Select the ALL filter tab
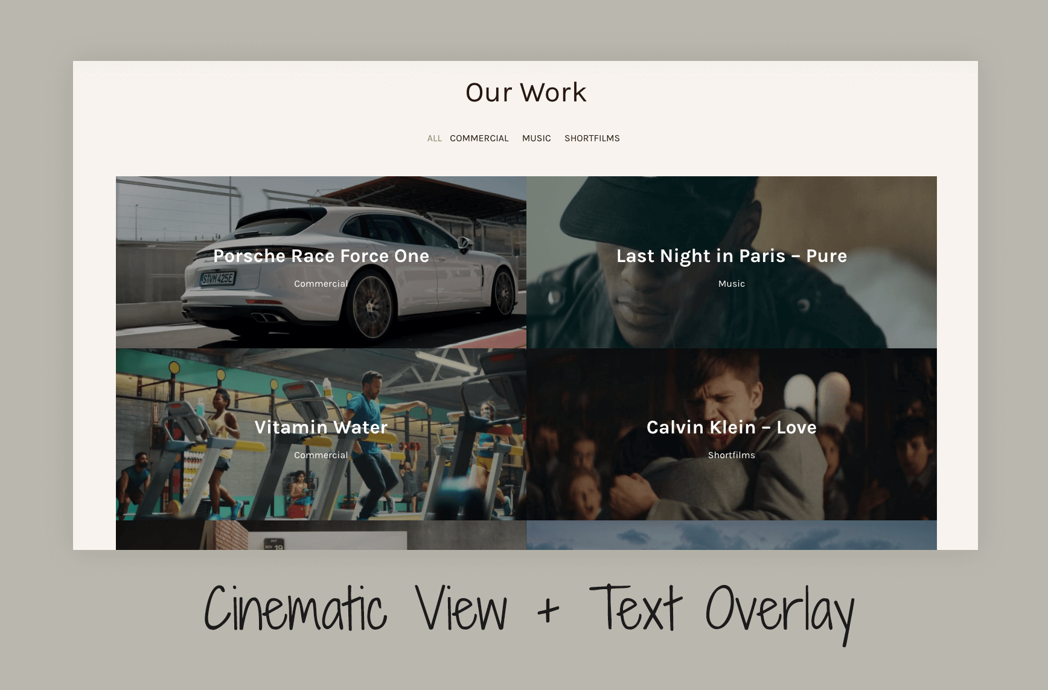This screenshot has width=1048, height=690. [434, 138]
